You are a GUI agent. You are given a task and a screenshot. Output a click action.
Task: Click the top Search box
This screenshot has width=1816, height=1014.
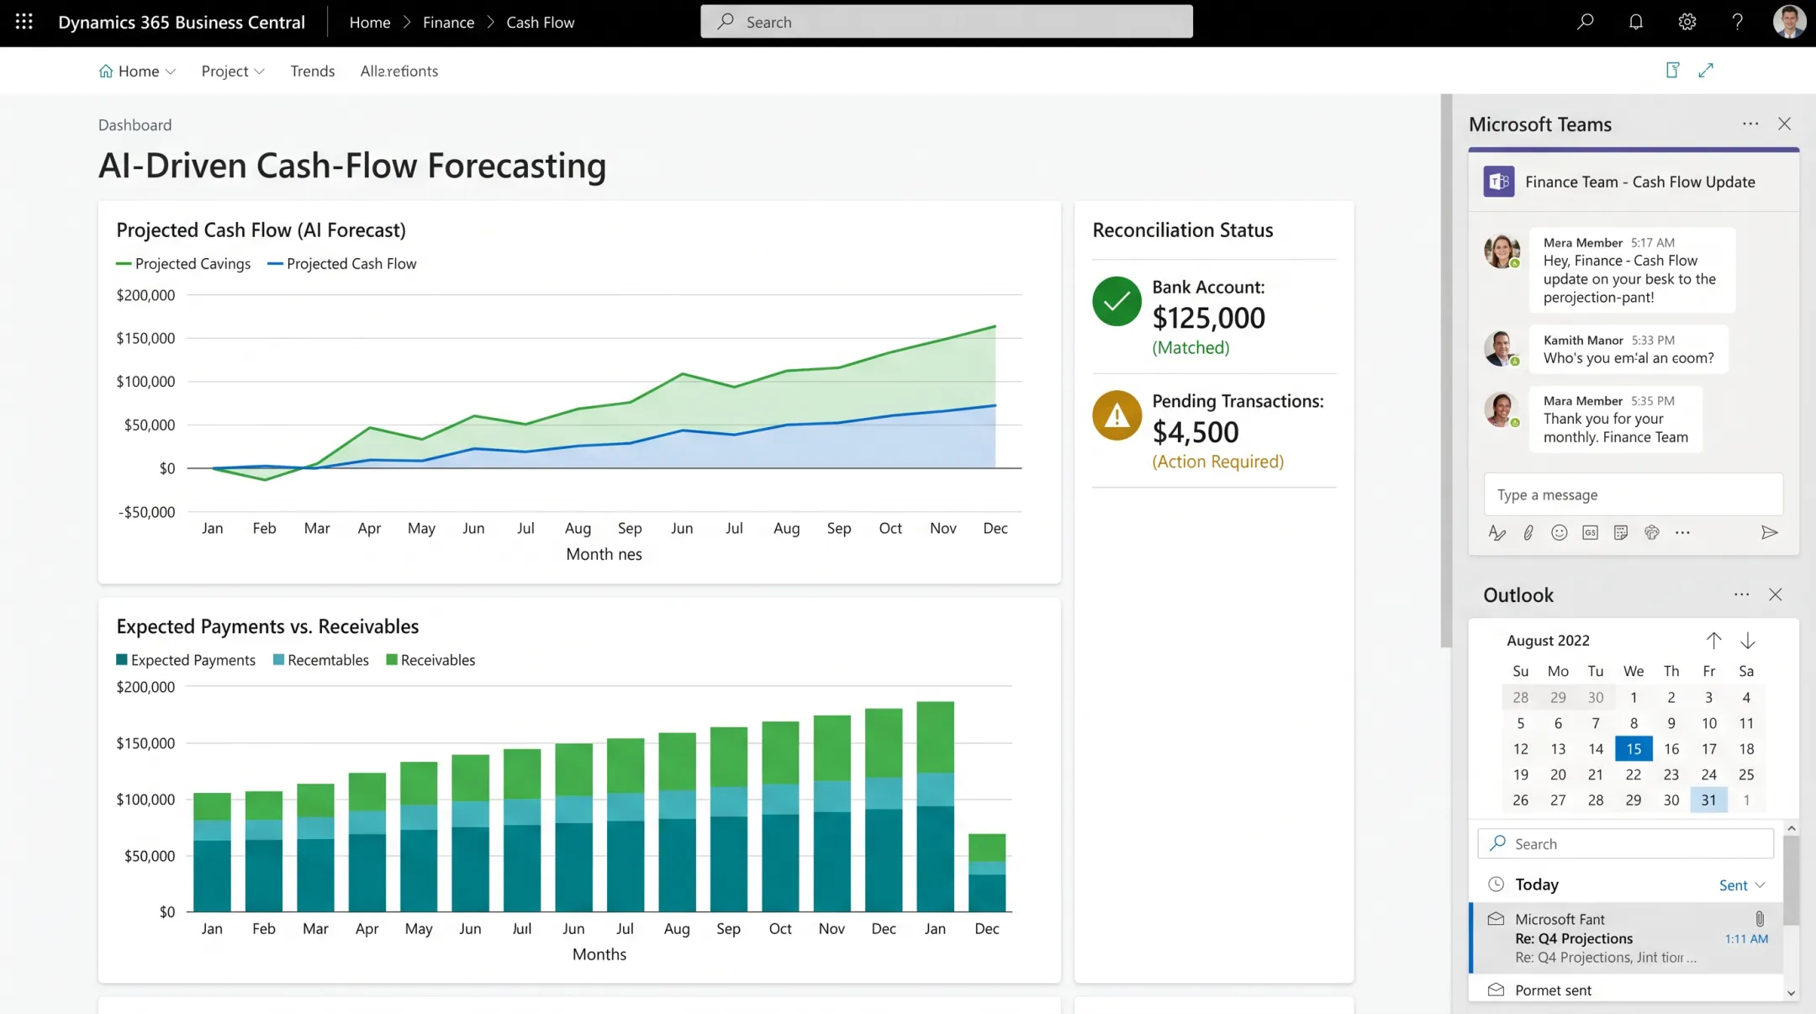click(x=946, y=22)
